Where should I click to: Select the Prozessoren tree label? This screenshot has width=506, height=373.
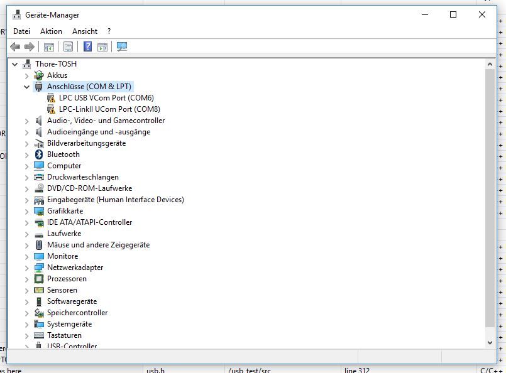coord(67,279)
